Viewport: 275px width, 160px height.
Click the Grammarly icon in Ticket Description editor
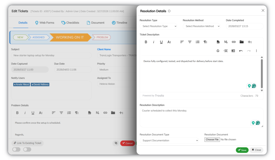click(x=254, y=86)
